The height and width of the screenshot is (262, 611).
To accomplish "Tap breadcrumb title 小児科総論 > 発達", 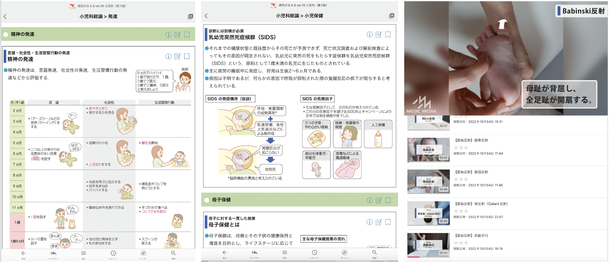I will coord(98,17).
